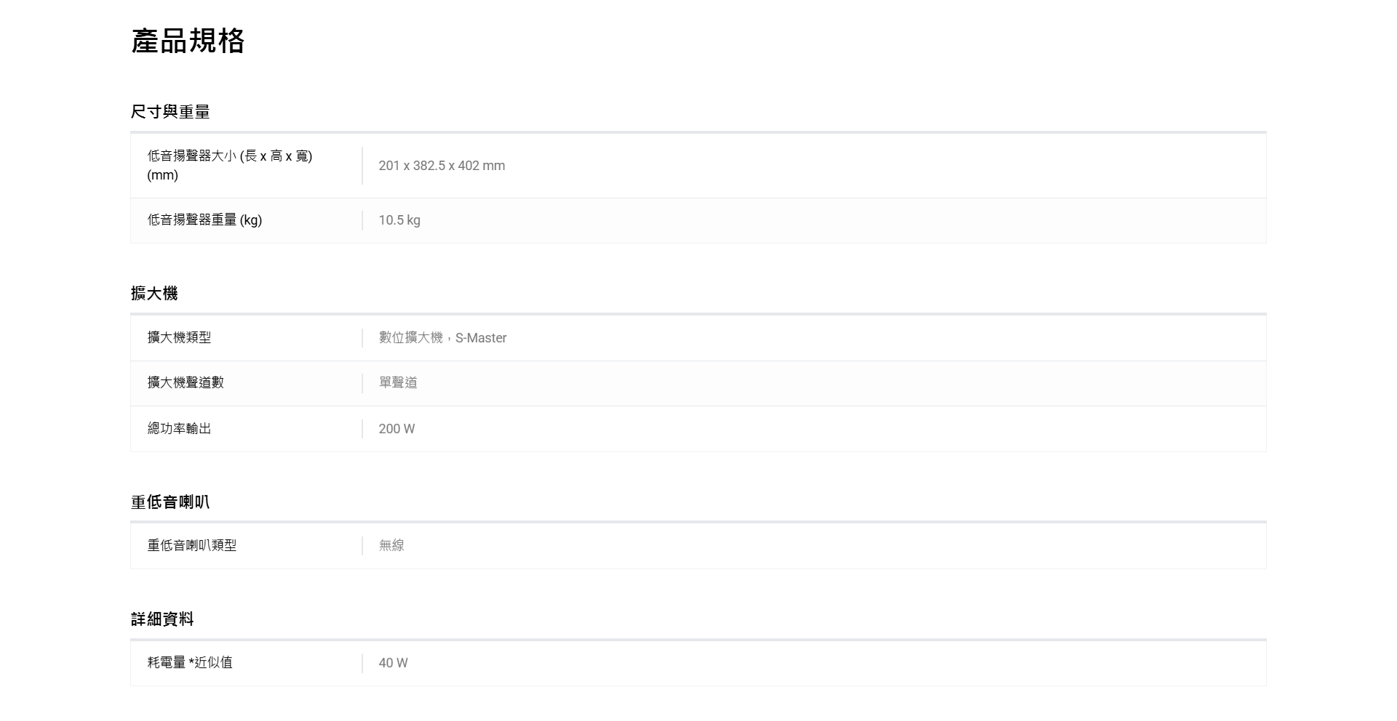Click the 尺寸與重量 section heading
The image size is (1397, 721).
(x=170, y=112)
